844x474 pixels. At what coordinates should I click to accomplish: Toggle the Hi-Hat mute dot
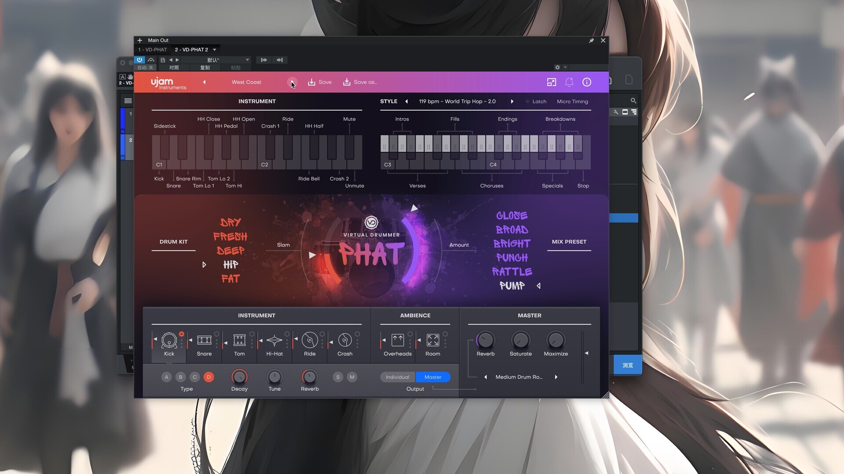point(287,334)
